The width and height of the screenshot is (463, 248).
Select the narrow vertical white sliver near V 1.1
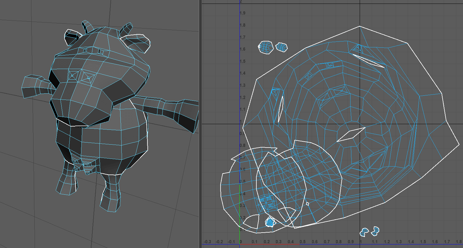281,109
